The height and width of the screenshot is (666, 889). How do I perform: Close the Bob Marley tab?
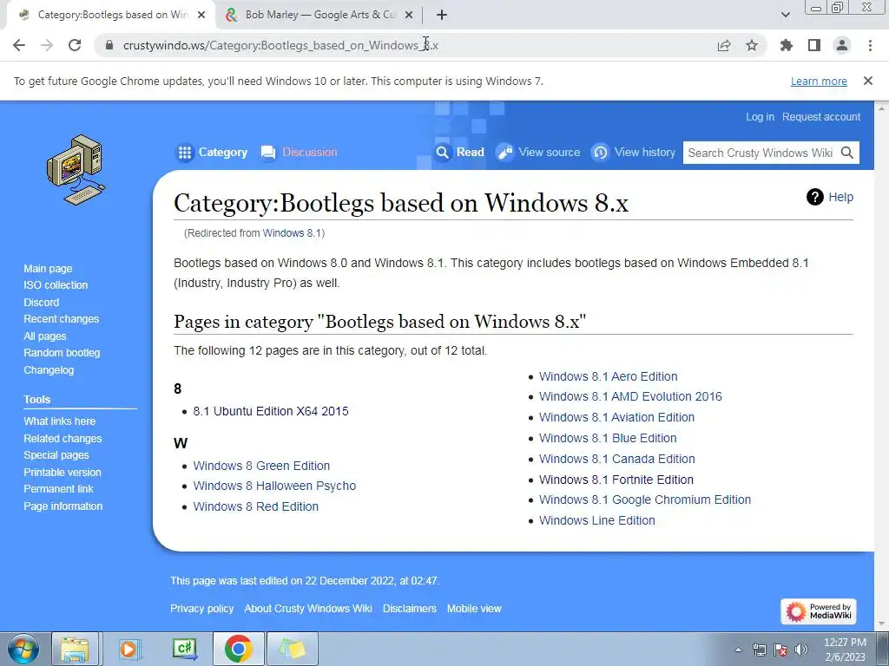409,15
